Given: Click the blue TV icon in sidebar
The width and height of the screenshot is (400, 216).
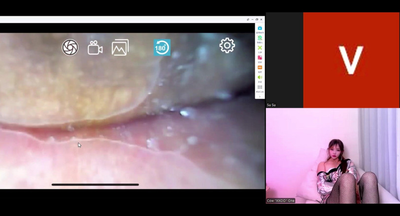Looking at the screenshot, I should (260, 28).
